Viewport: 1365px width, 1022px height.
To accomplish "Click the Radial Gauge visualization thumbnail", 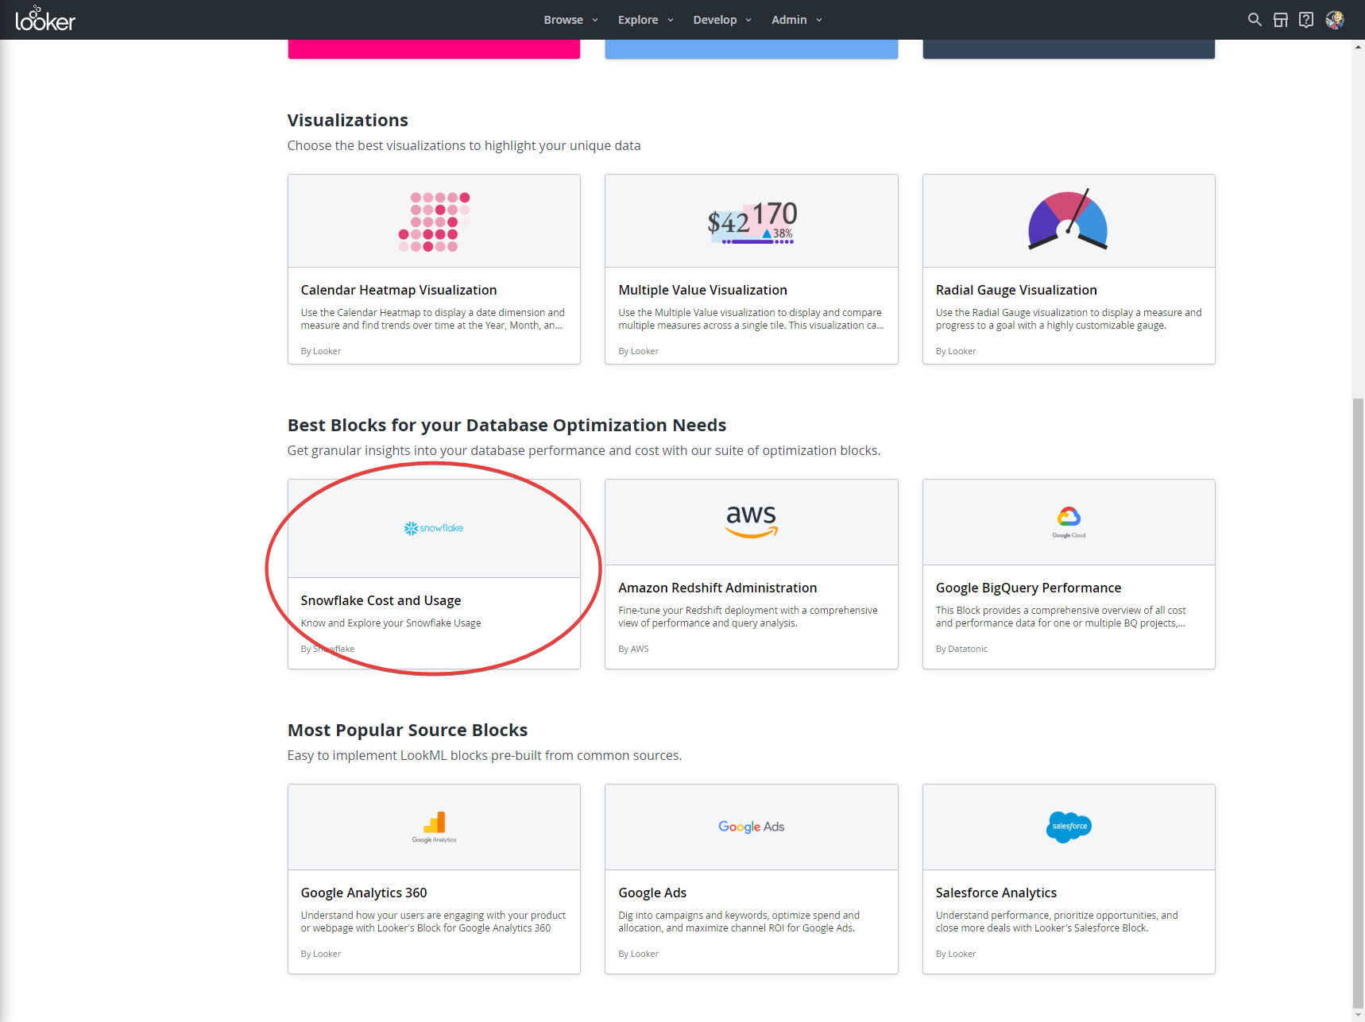I will click(1068, 220).
